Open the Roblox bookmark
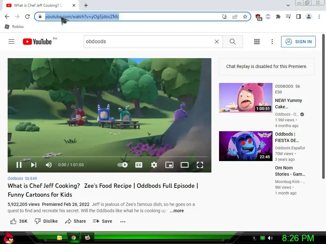Screen dimensions: 326x244 pyautogui.click(x=14, y=27)
